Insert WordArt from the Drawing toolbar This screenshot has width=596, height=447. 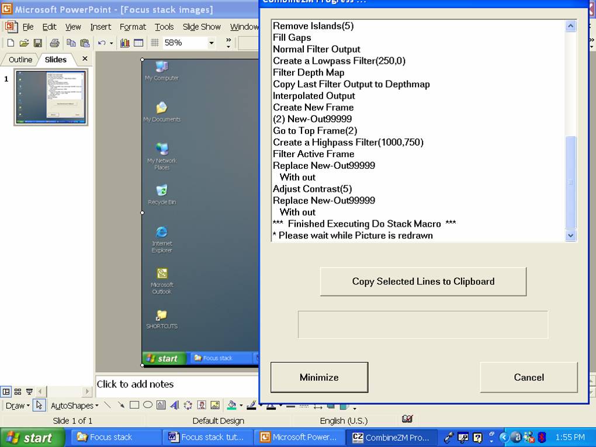point(175,405)
